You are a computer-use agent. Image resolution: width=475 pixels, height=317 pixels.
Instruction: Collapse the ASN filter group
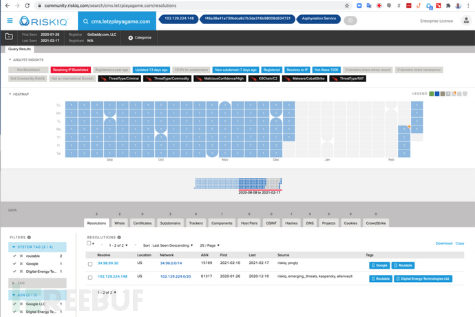pyautogui.click(x=37, y=295)
